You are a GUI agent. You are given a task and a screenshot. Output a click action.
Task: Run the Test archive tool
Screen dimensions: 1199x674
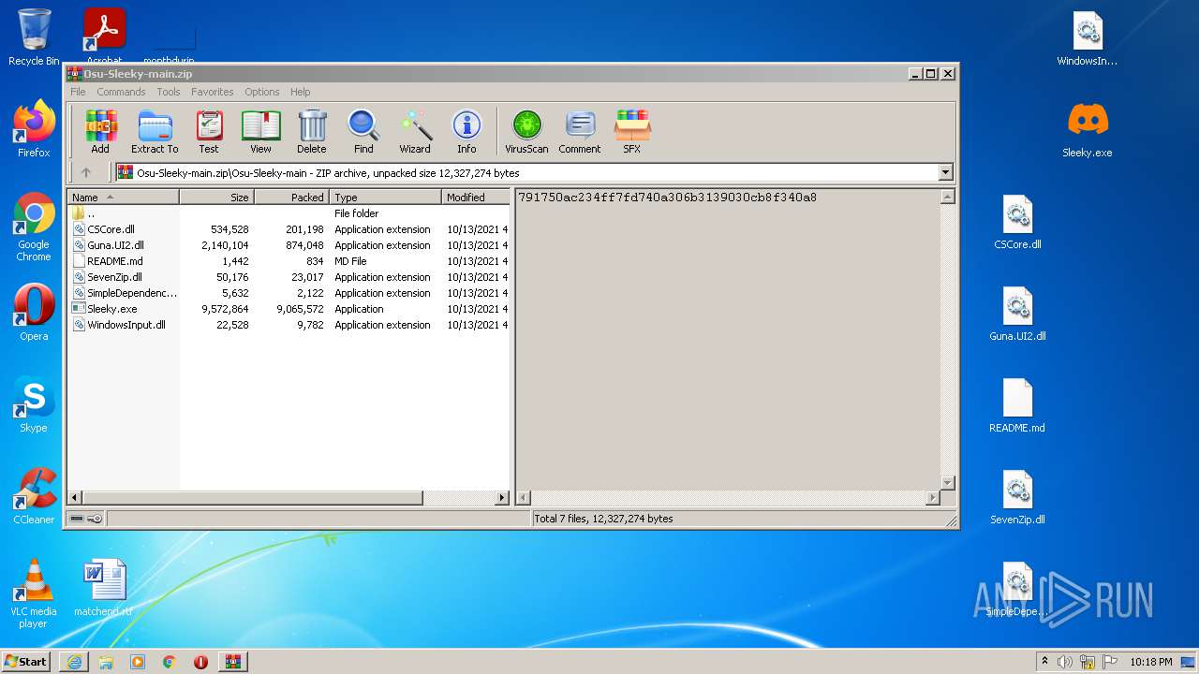click(209, 131)
